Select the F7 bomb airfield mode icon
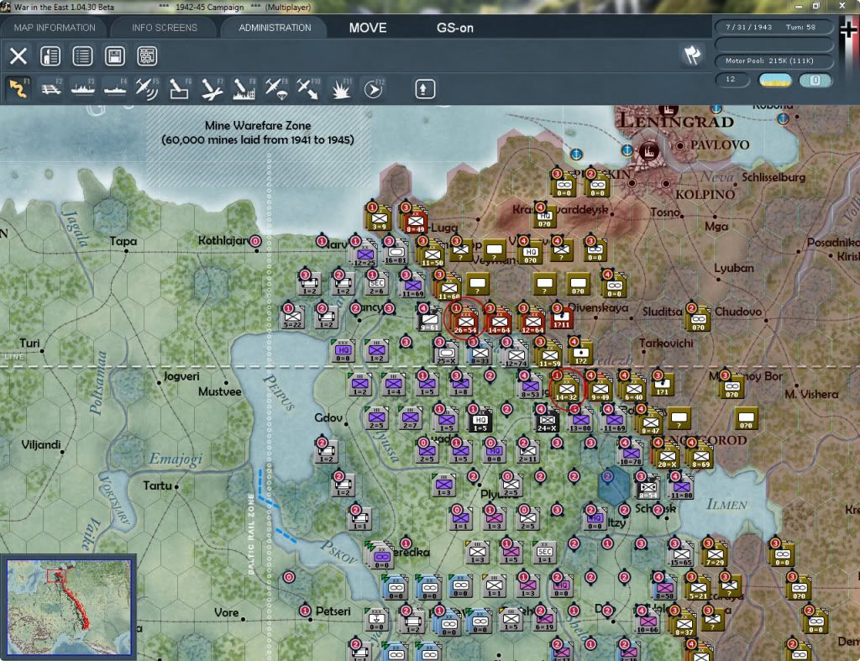The image size is (860, 661). [x=212, y=89]
